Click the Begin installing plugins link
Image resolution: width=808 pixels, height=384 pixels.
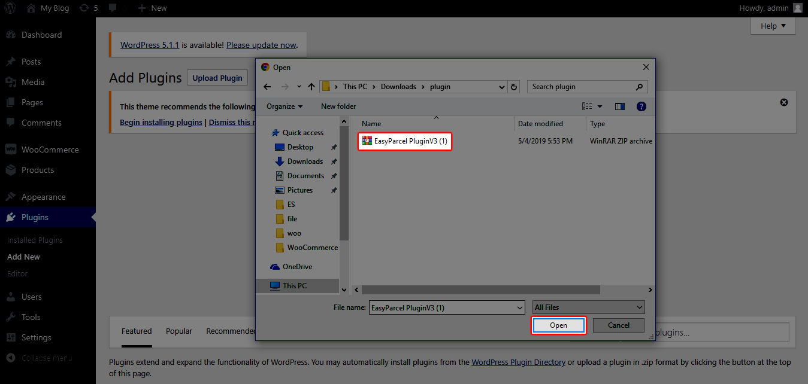(x=161, y=122)
